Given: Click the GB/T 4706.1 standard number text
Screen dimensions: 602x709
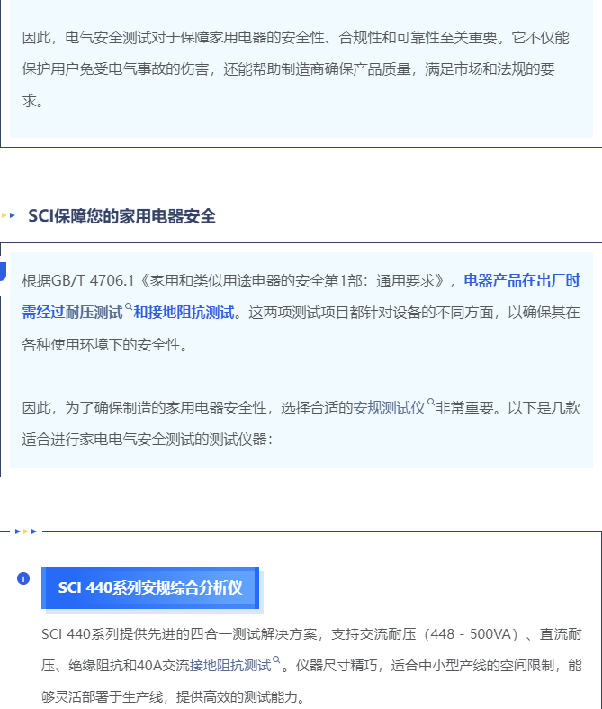Looking at the screenshot, I should click(93, 281).
